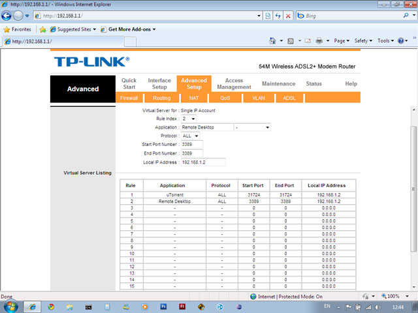Open a new blank browser tab
The image size is (418, 313).
tap(131, 42)
